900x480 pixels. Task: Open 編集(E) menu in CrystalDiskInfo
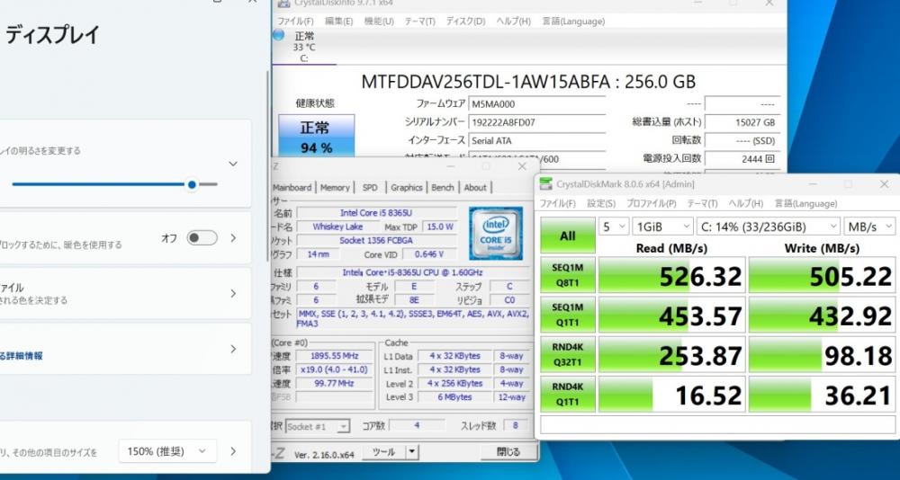pos(338,22)
